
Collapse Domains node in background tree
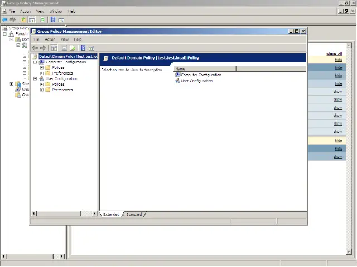tap(11, 39)
